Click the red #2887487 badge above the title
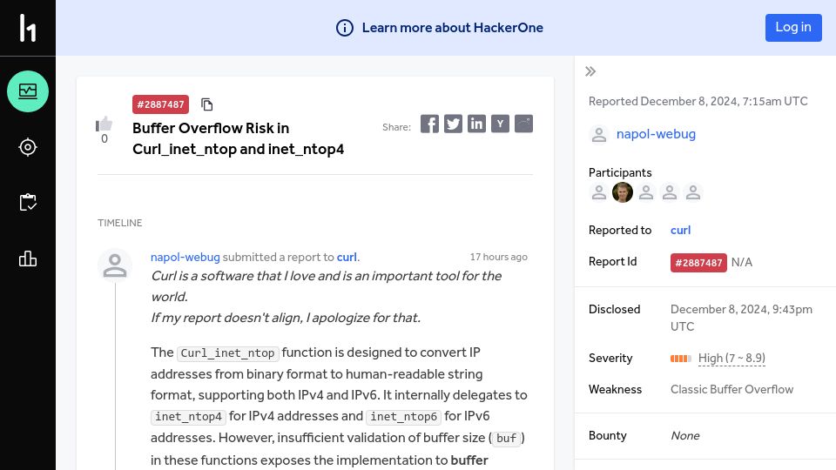The height and width of the screenshot is (470, 836). (x=160, y=104)
